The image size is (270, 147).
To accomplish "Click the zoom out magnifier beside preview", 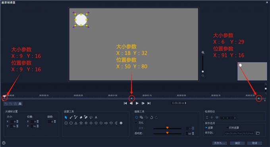I will click(203, 76).
